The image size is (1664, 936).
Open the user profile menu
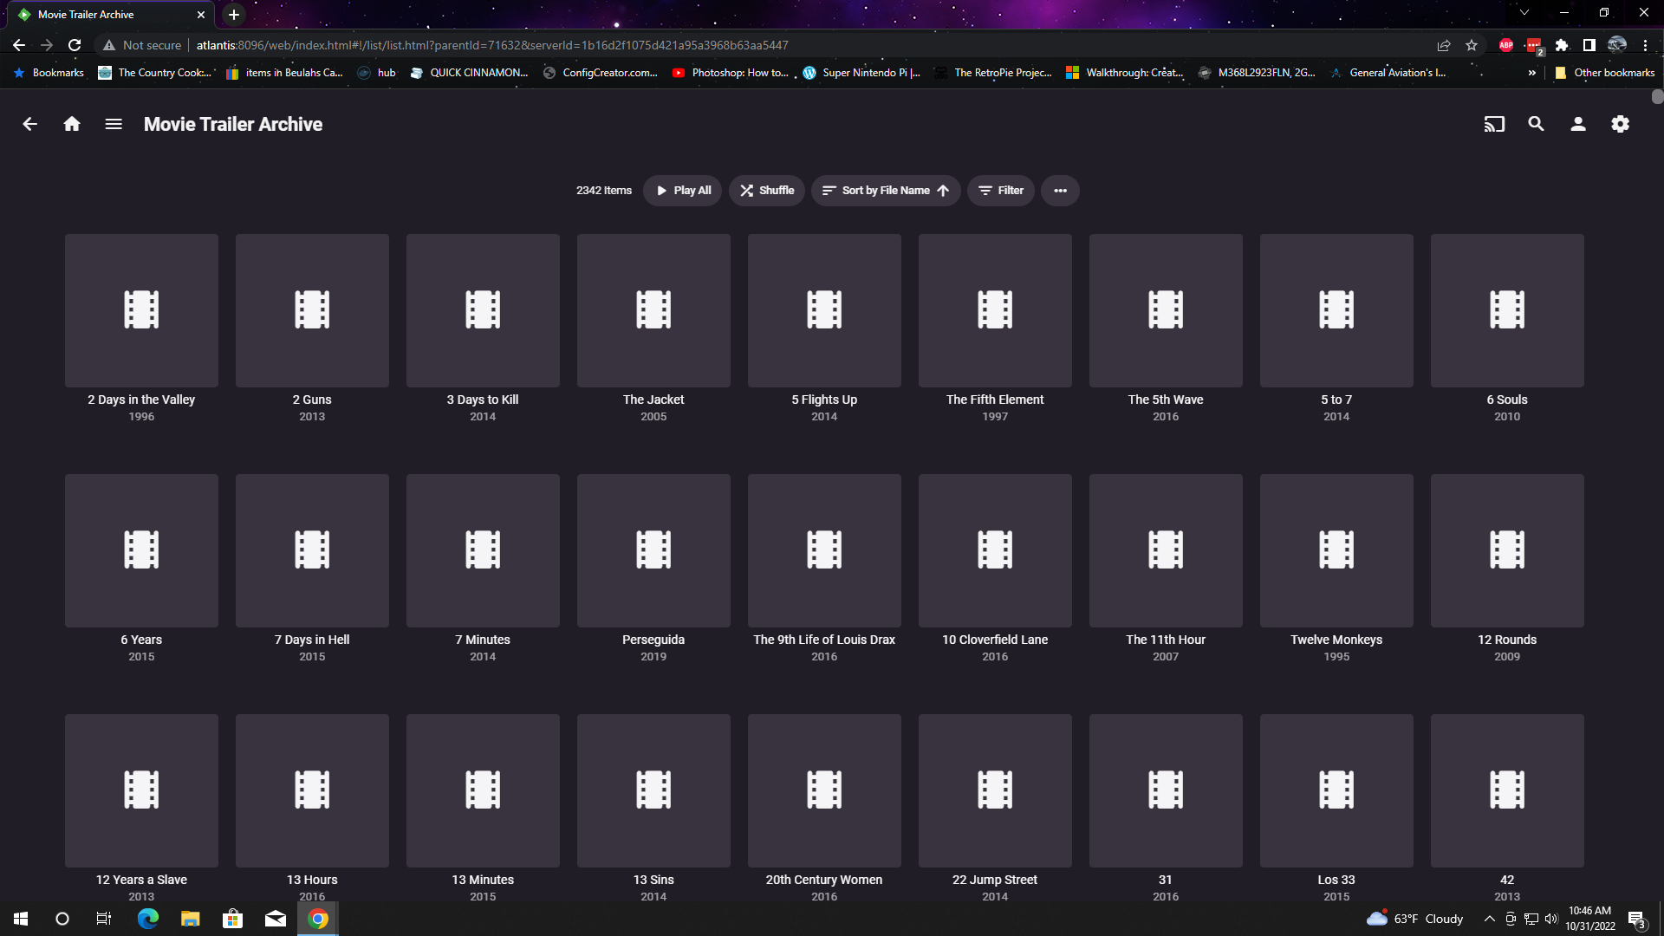click(1577, 124)
